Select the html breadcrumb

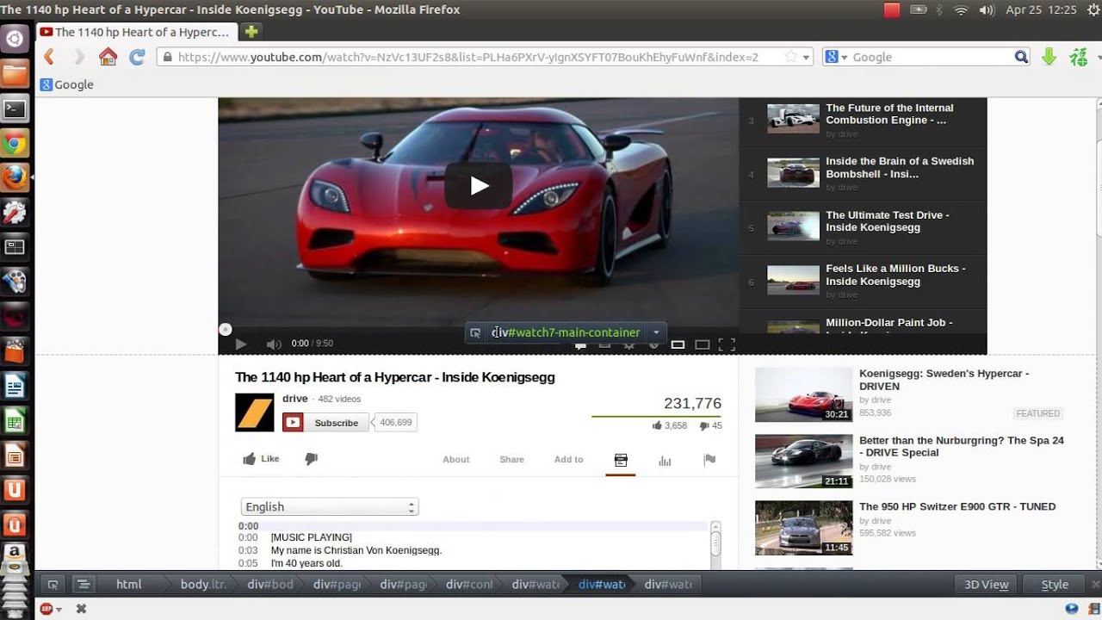click(129, 585)
